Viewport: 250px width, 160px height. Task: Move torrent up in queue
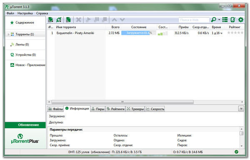(x=114, y=20)
